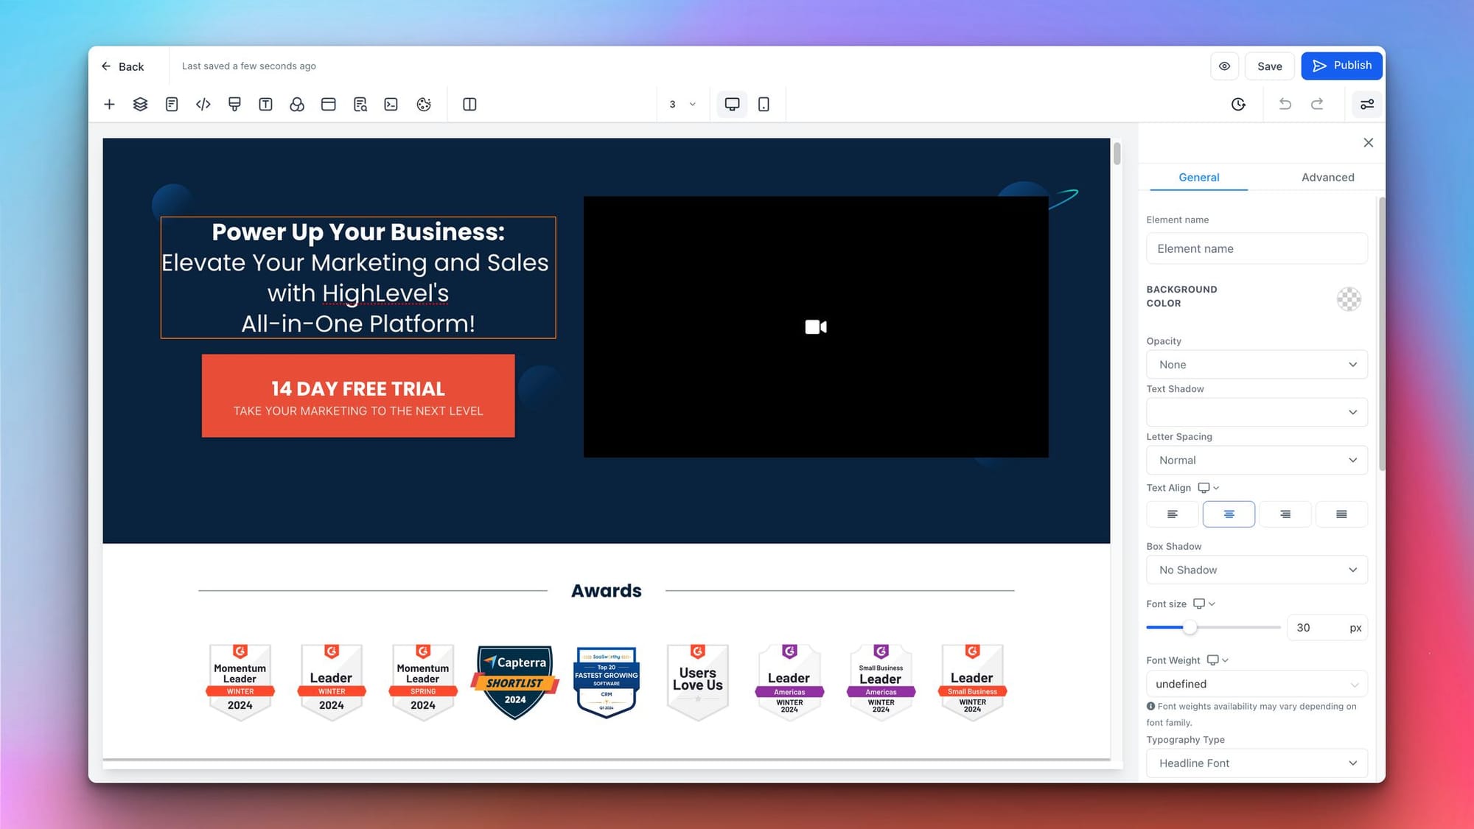1474x829 pixels.
Task: Toggle the preview eye icon
Action: coord(1224,66)
